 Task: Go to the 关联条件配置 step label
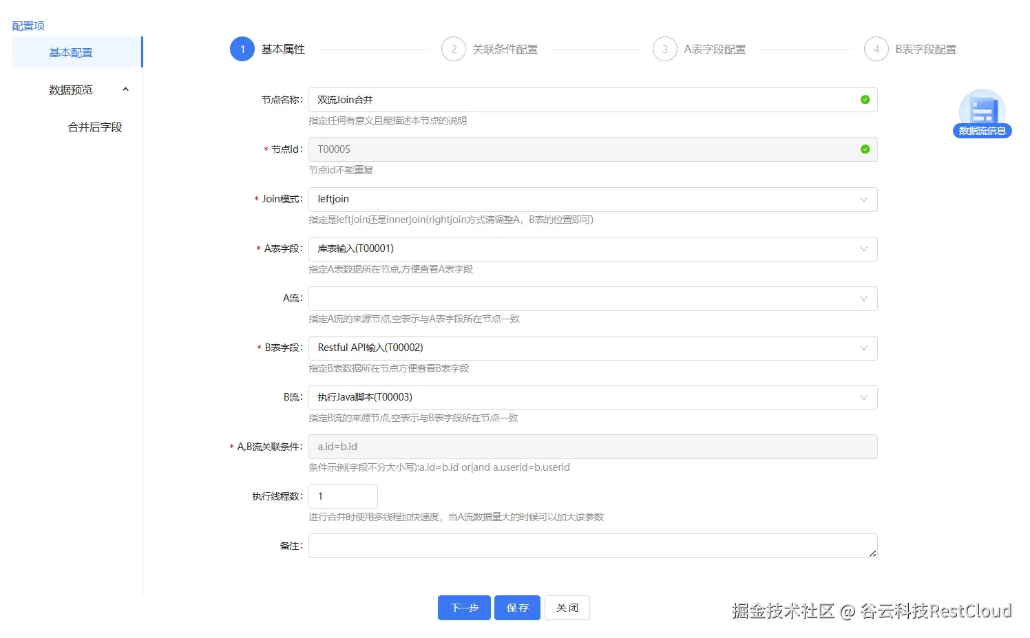(505, 50)
